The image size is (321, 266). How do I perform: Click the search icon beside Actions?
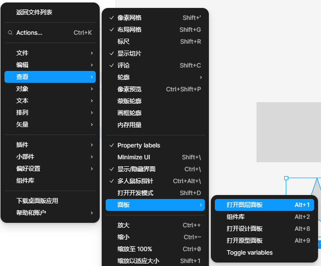pos(10,33)
